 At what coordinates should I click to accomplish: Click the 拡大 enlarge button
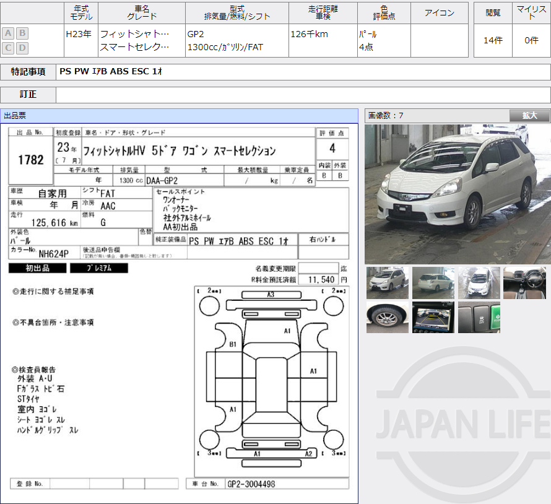529,115
